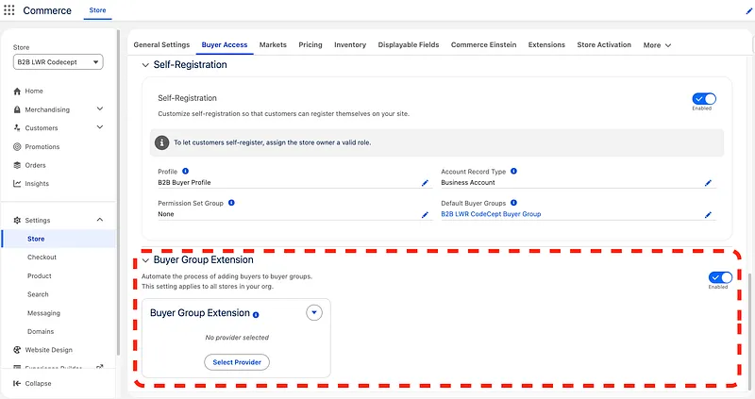Open Search settings in the sidebar
755x399 pixels.
coord(38,294)
